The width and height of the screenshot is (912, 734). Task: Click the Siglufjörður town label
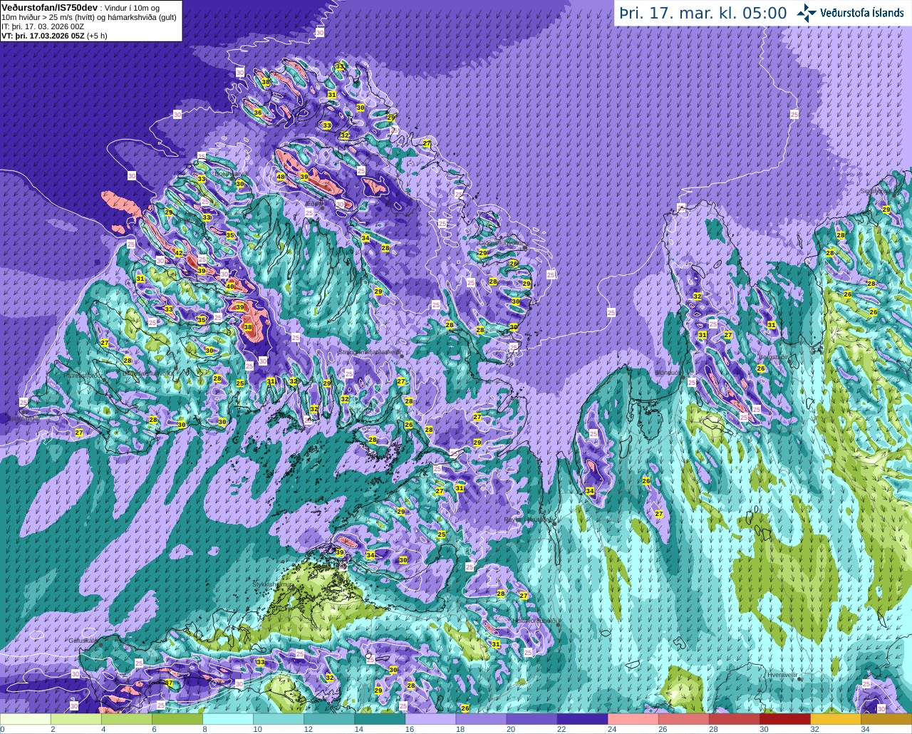coord(876,191)
